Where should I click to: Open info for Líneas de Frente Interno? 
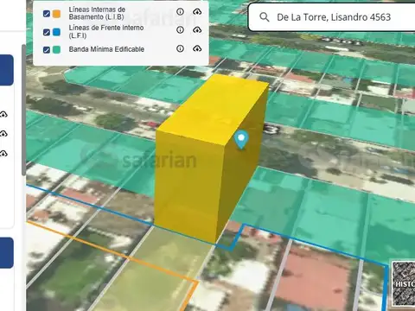pos(180,30)
